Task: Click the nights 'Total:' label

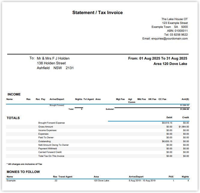Action: coord(71,109)
